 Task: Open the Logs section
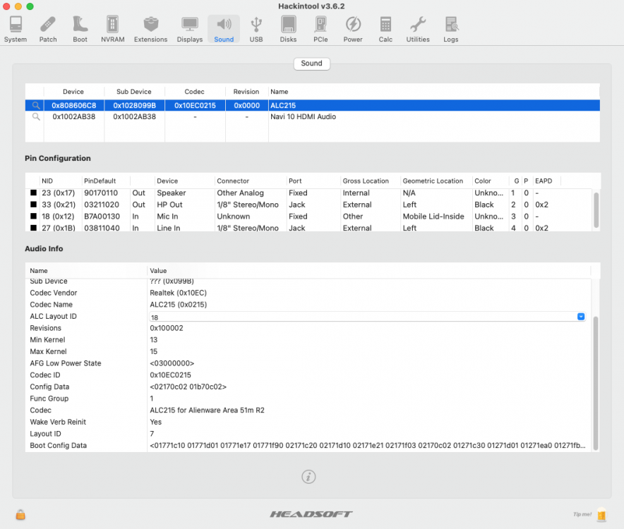pyautogui.click(x=451, y=29)
